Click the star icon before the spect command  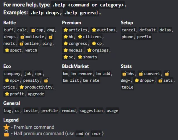[x=7, y=50]
